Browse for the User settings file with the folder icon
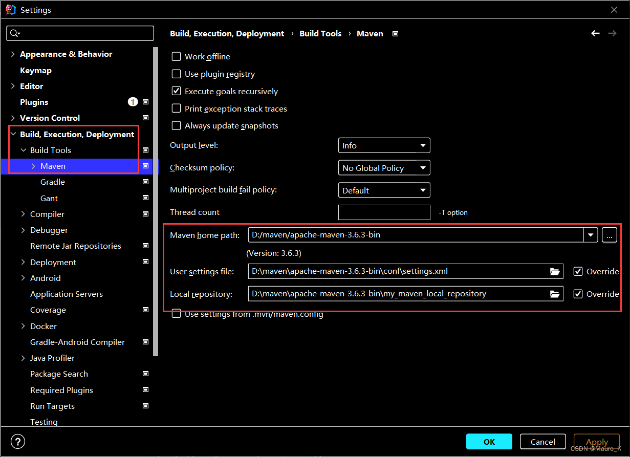The image size is (630, 457). point(555,272)
